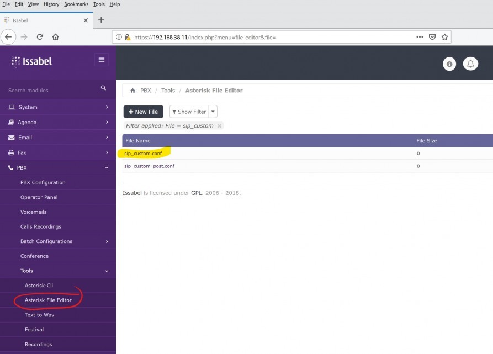Click PBX in the breadcrumb

click(x=146, y=91)
